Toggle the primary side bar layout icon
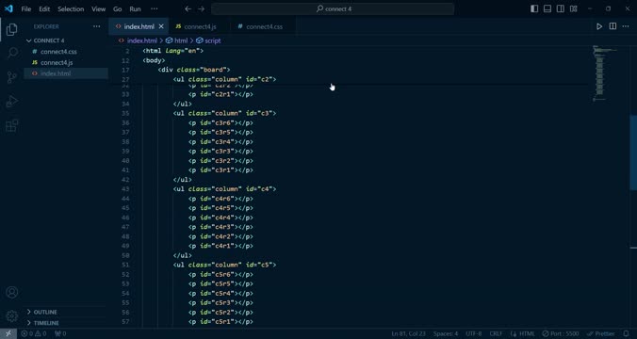 tap(534, 8)
